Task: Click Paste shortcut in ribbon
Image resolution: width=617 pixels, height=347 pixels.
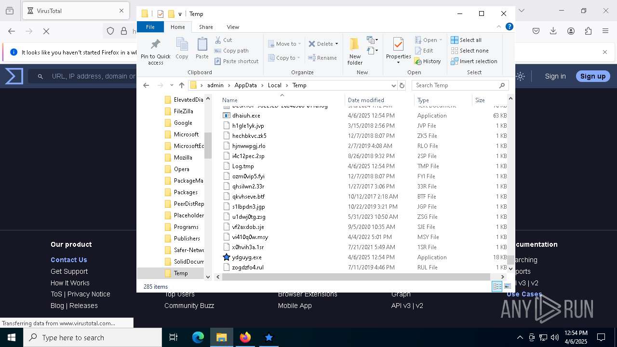Action: point(236,61)
